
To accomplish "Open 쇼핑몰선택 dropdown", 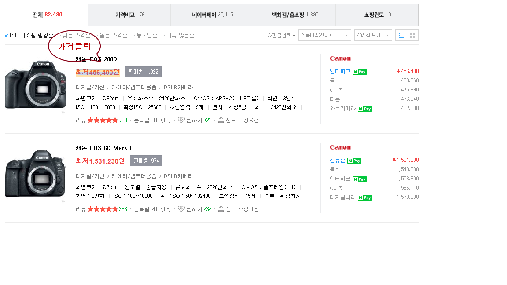I will [x=281, y=36].
